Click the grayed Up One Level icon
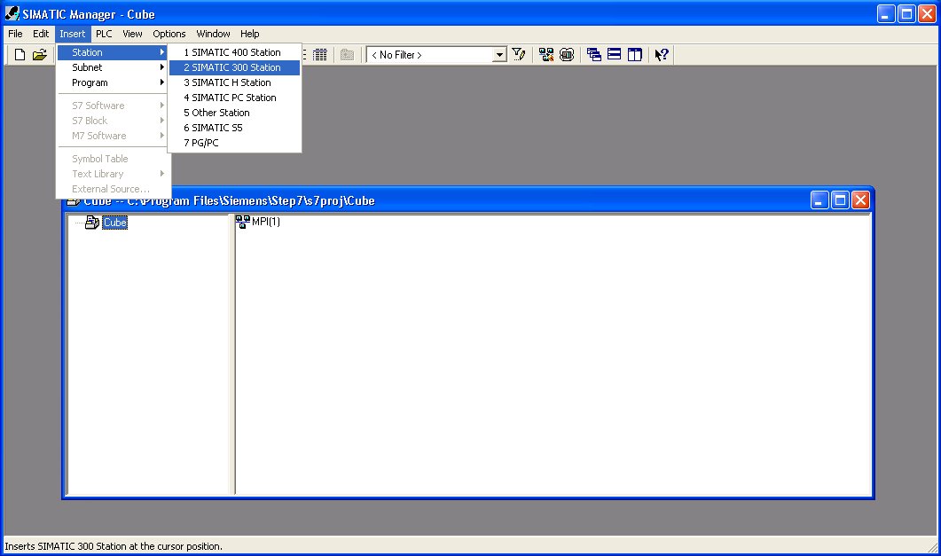941x556 pixels. [x=347, y=55]
